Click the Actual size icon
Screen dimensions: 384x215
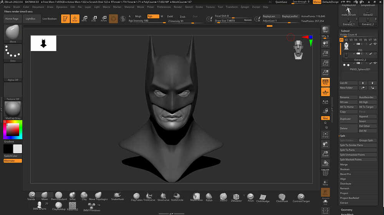pyautogui.click(x=325, y=63)
